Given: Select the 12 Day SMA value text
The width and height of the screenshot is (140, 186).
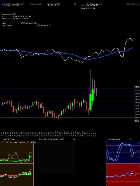Looking at the screenshot, I should (x=11, y=5).
